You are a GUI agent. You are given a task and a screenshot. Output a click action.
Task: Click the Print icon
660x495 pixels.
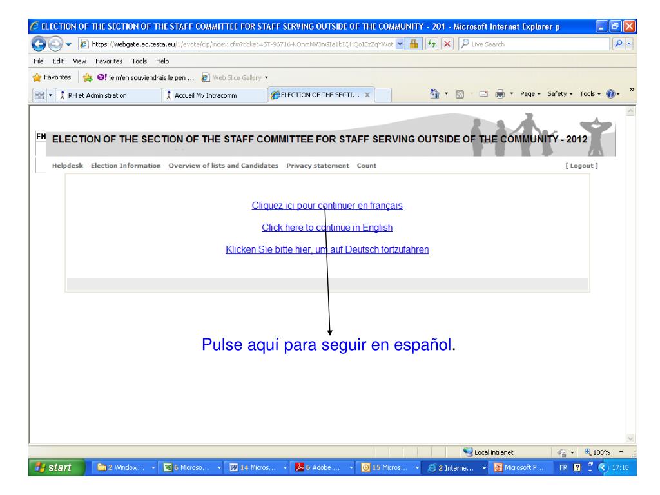pos(500,94)
